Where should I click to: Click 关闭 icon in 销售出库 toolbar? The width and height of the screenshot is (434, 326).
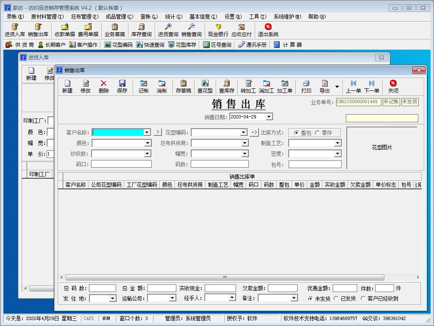[393, 87]
